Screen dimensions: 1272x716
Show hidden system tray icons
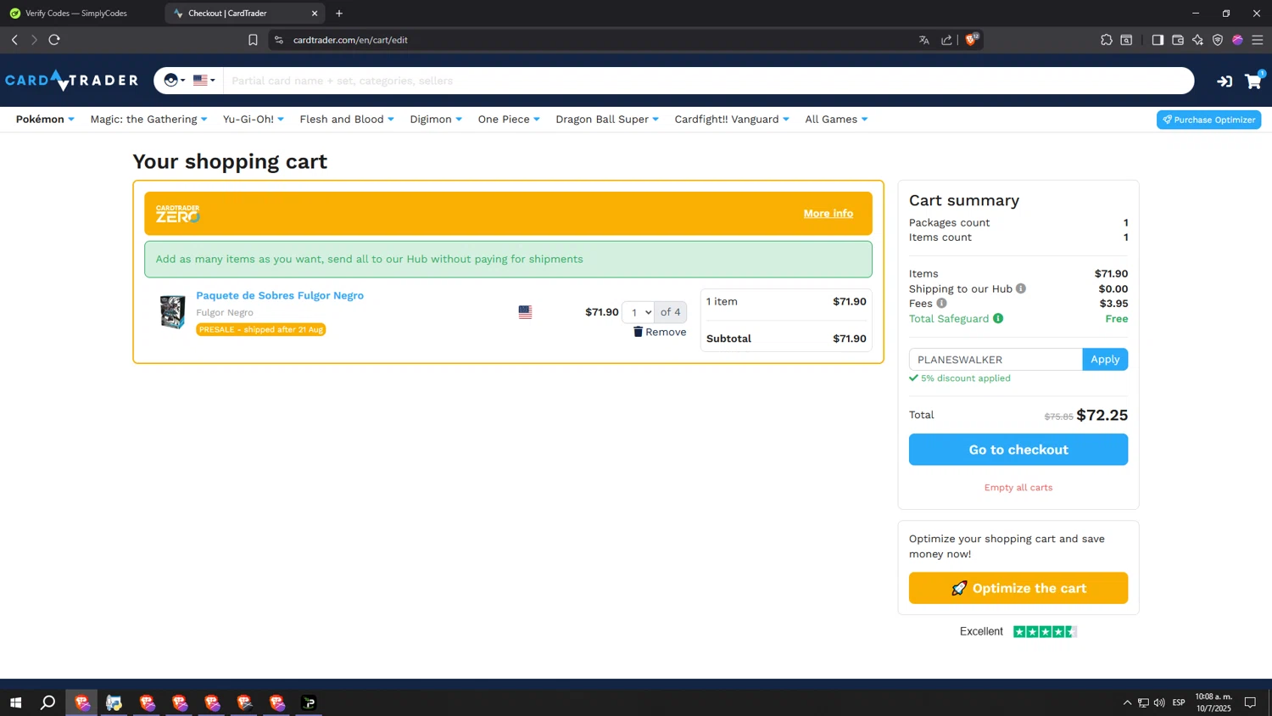point(1127,702)
